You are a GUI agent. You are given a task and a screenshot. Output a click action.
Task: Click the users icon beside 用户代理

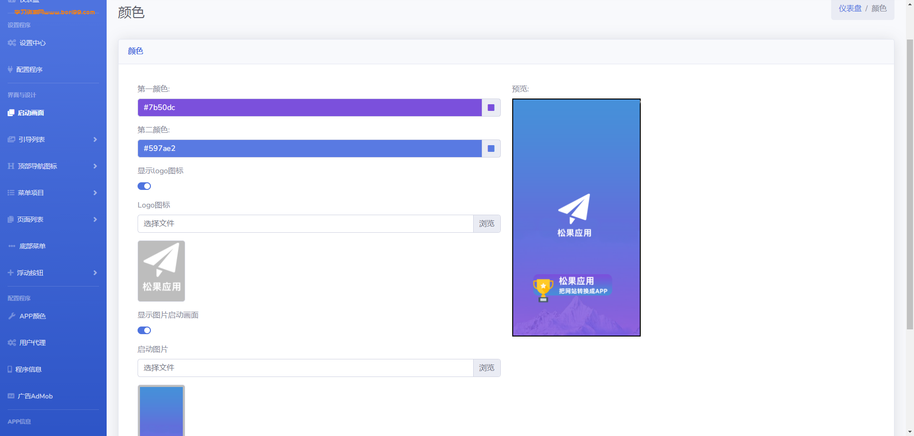click(11, 343)
